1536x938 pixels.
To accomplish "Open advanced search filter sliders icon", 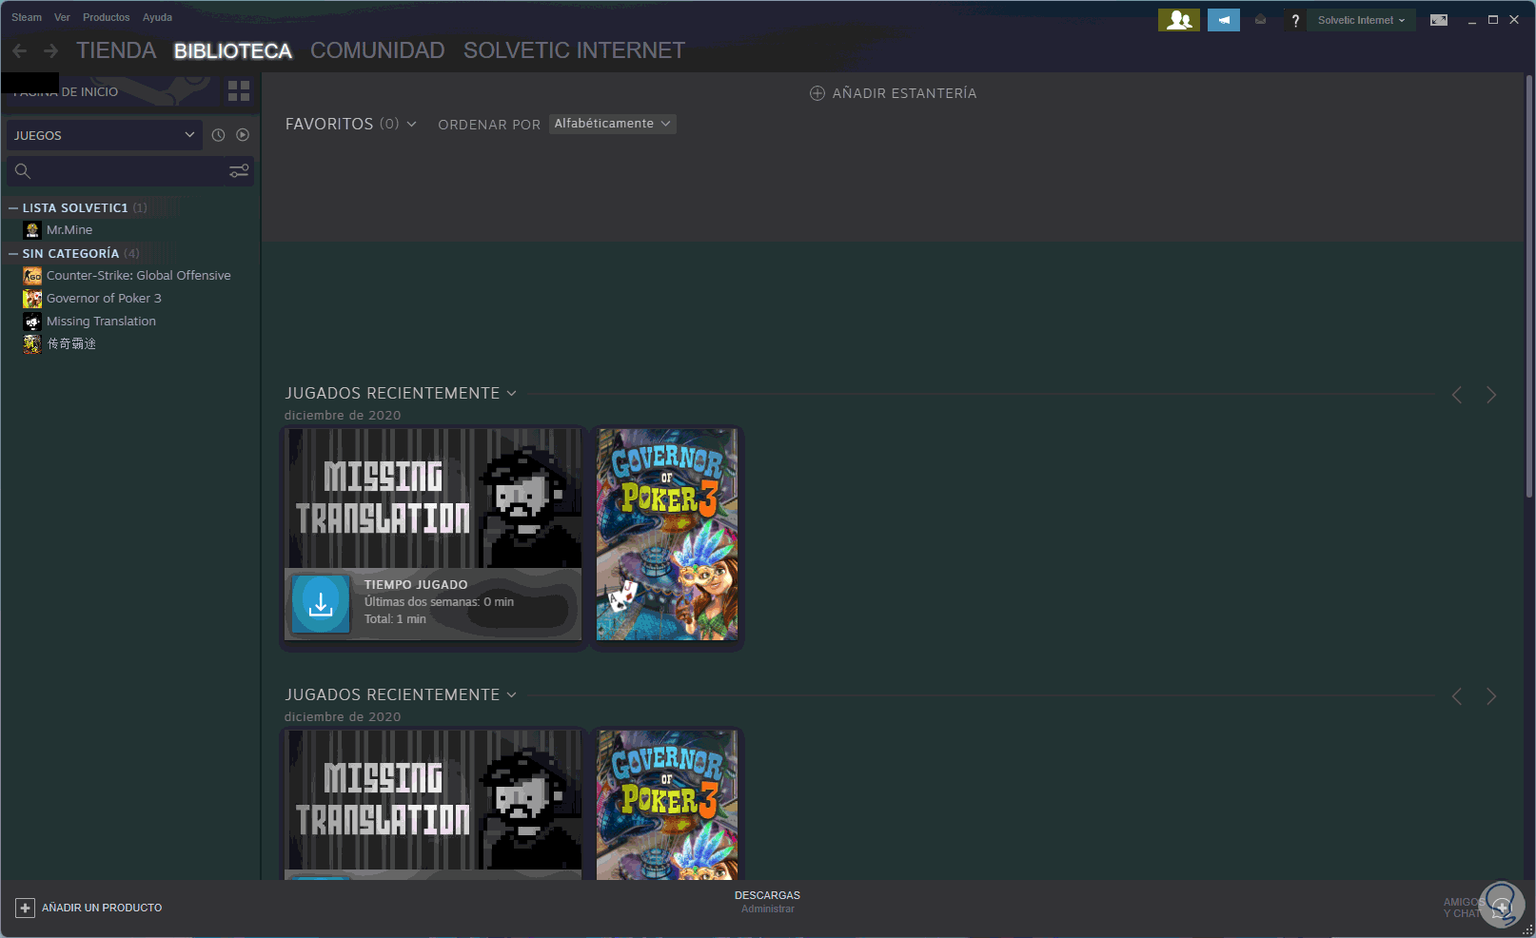I will coord(239,171).
